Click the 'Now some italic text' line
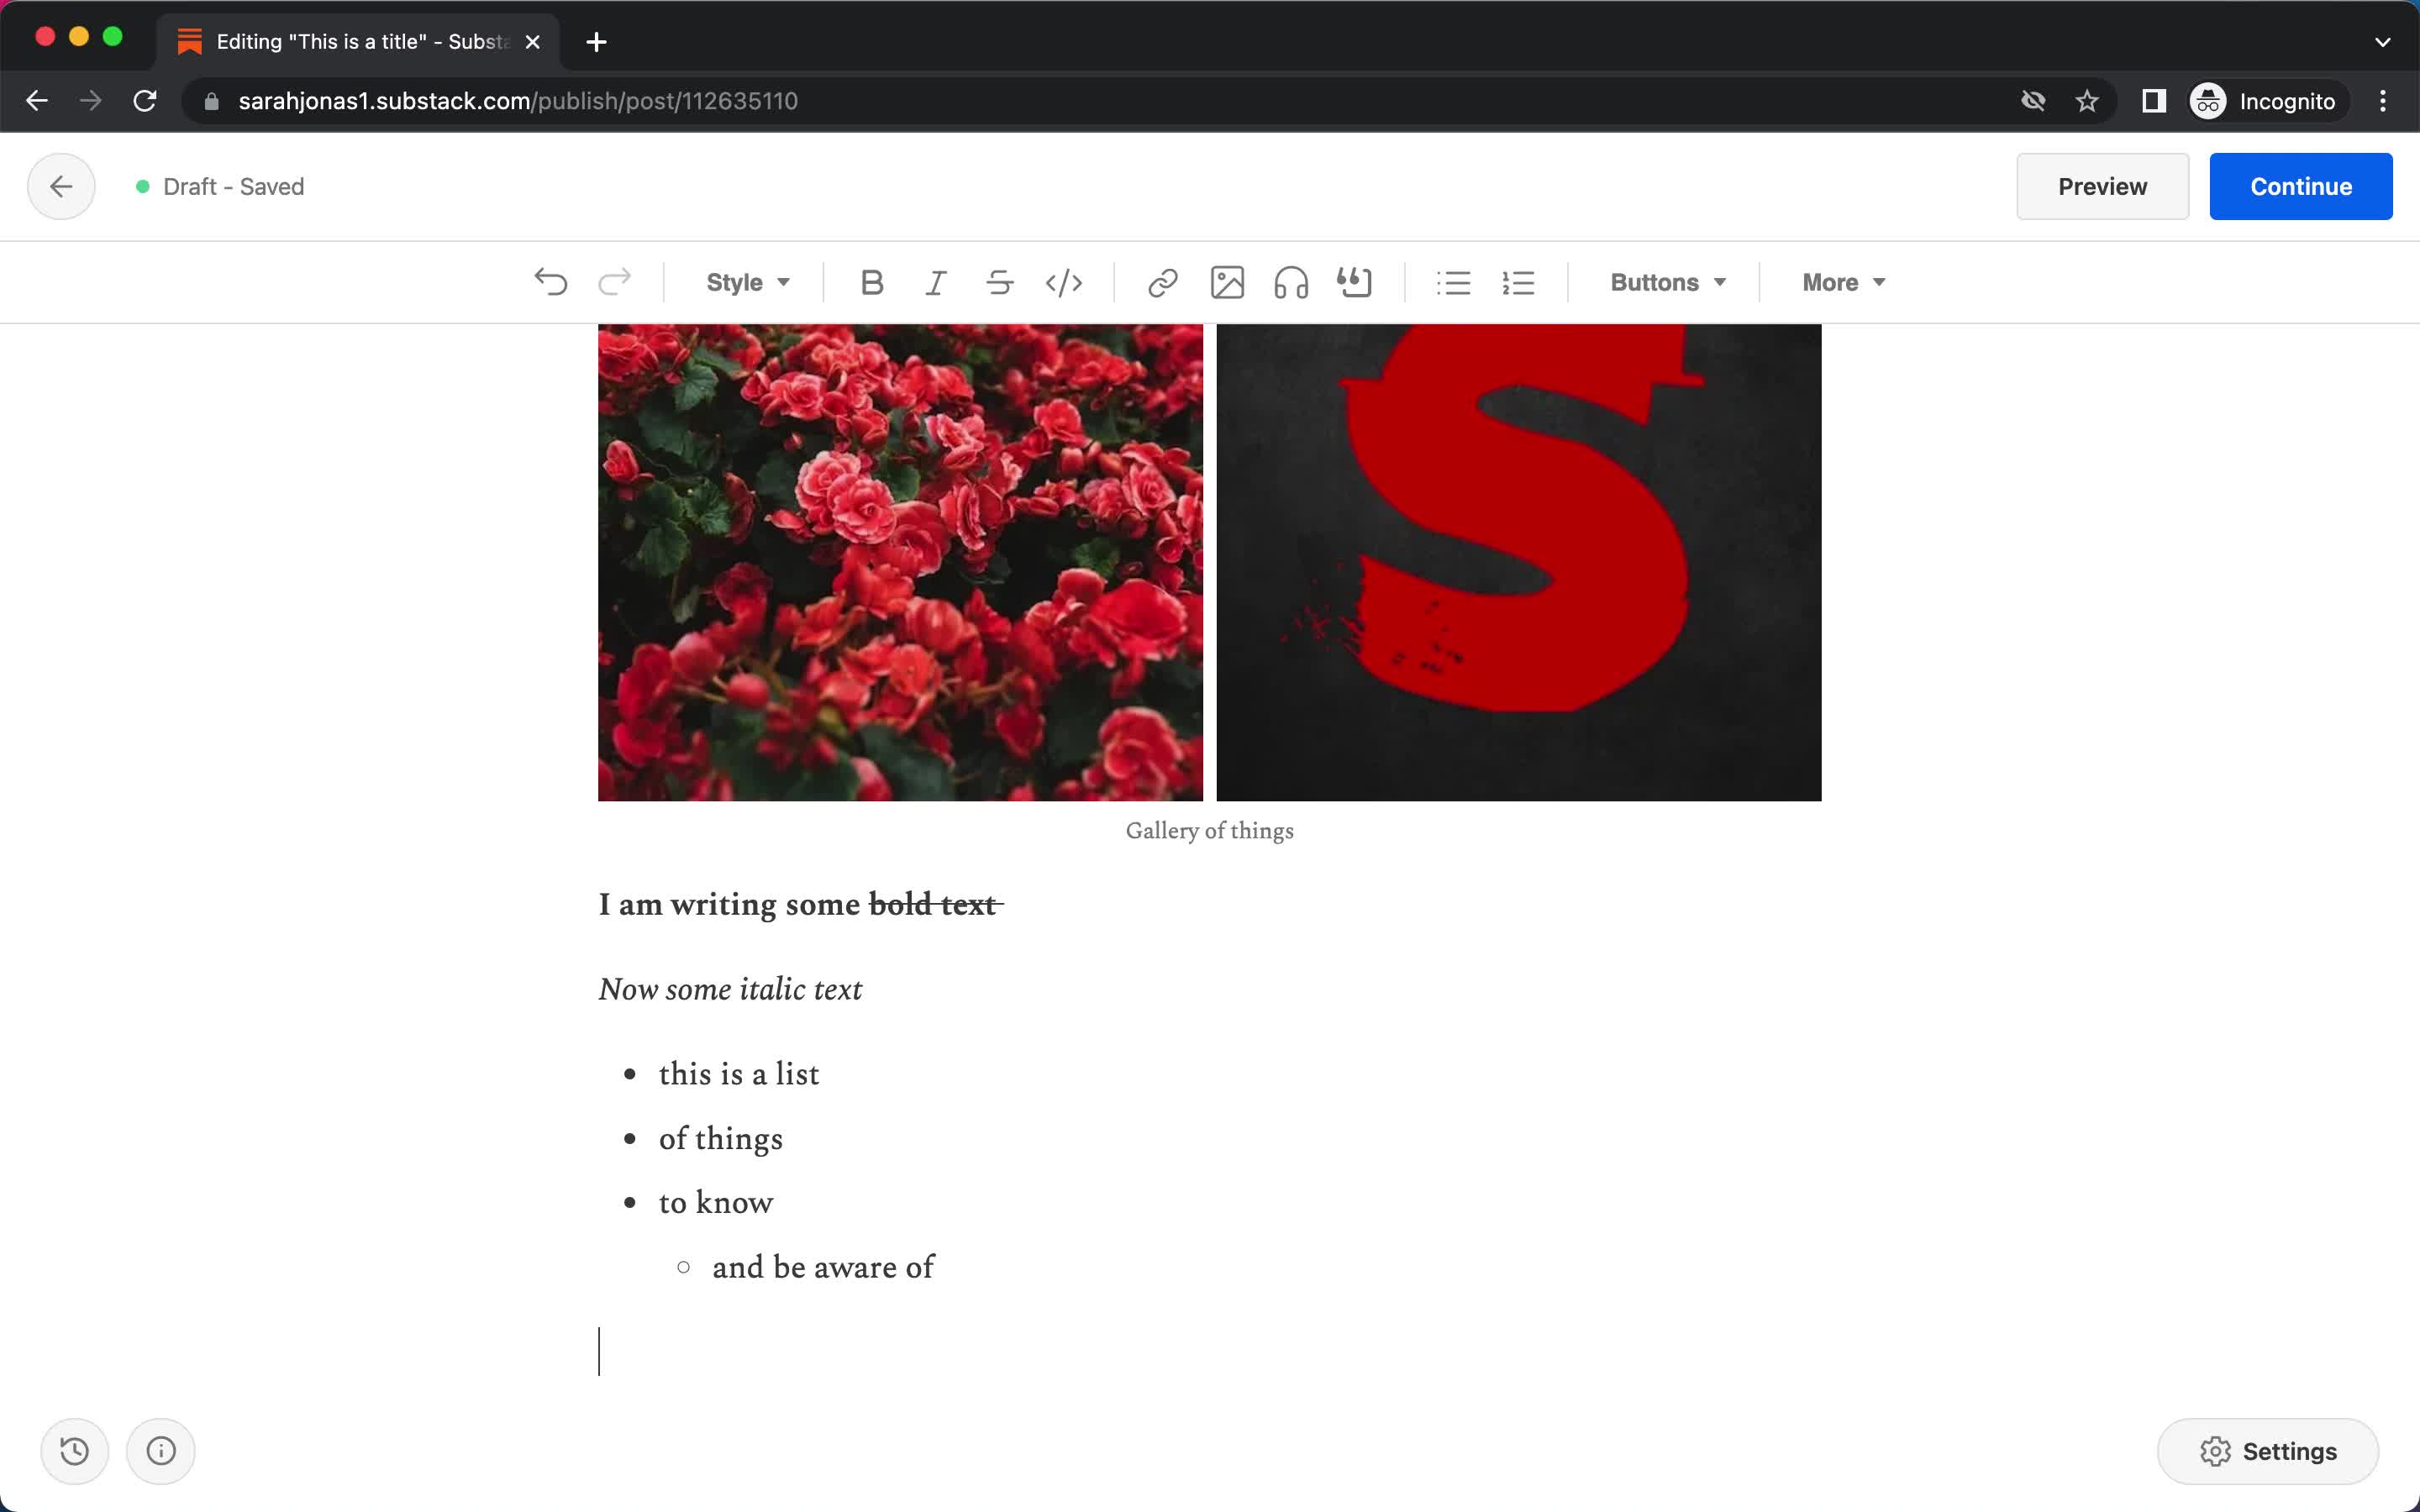The width and height of the screenshot is (2420, 1512). click(730, 989)
